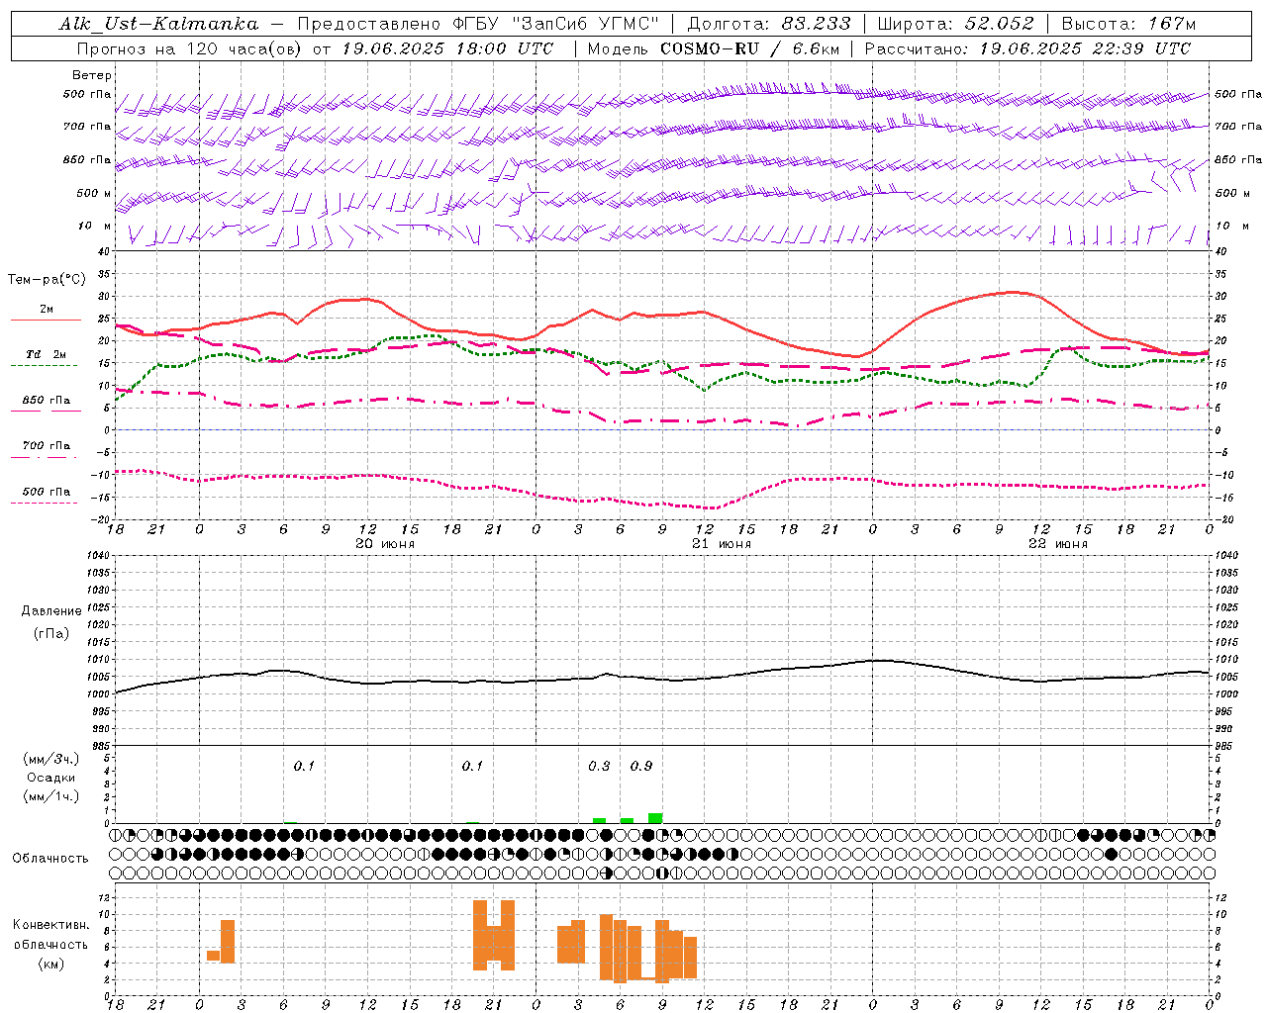Click the Рассчитано: 19.06.2025 22:39 UTC text
This screenshot has width=1267, height=1013.
1027,47
